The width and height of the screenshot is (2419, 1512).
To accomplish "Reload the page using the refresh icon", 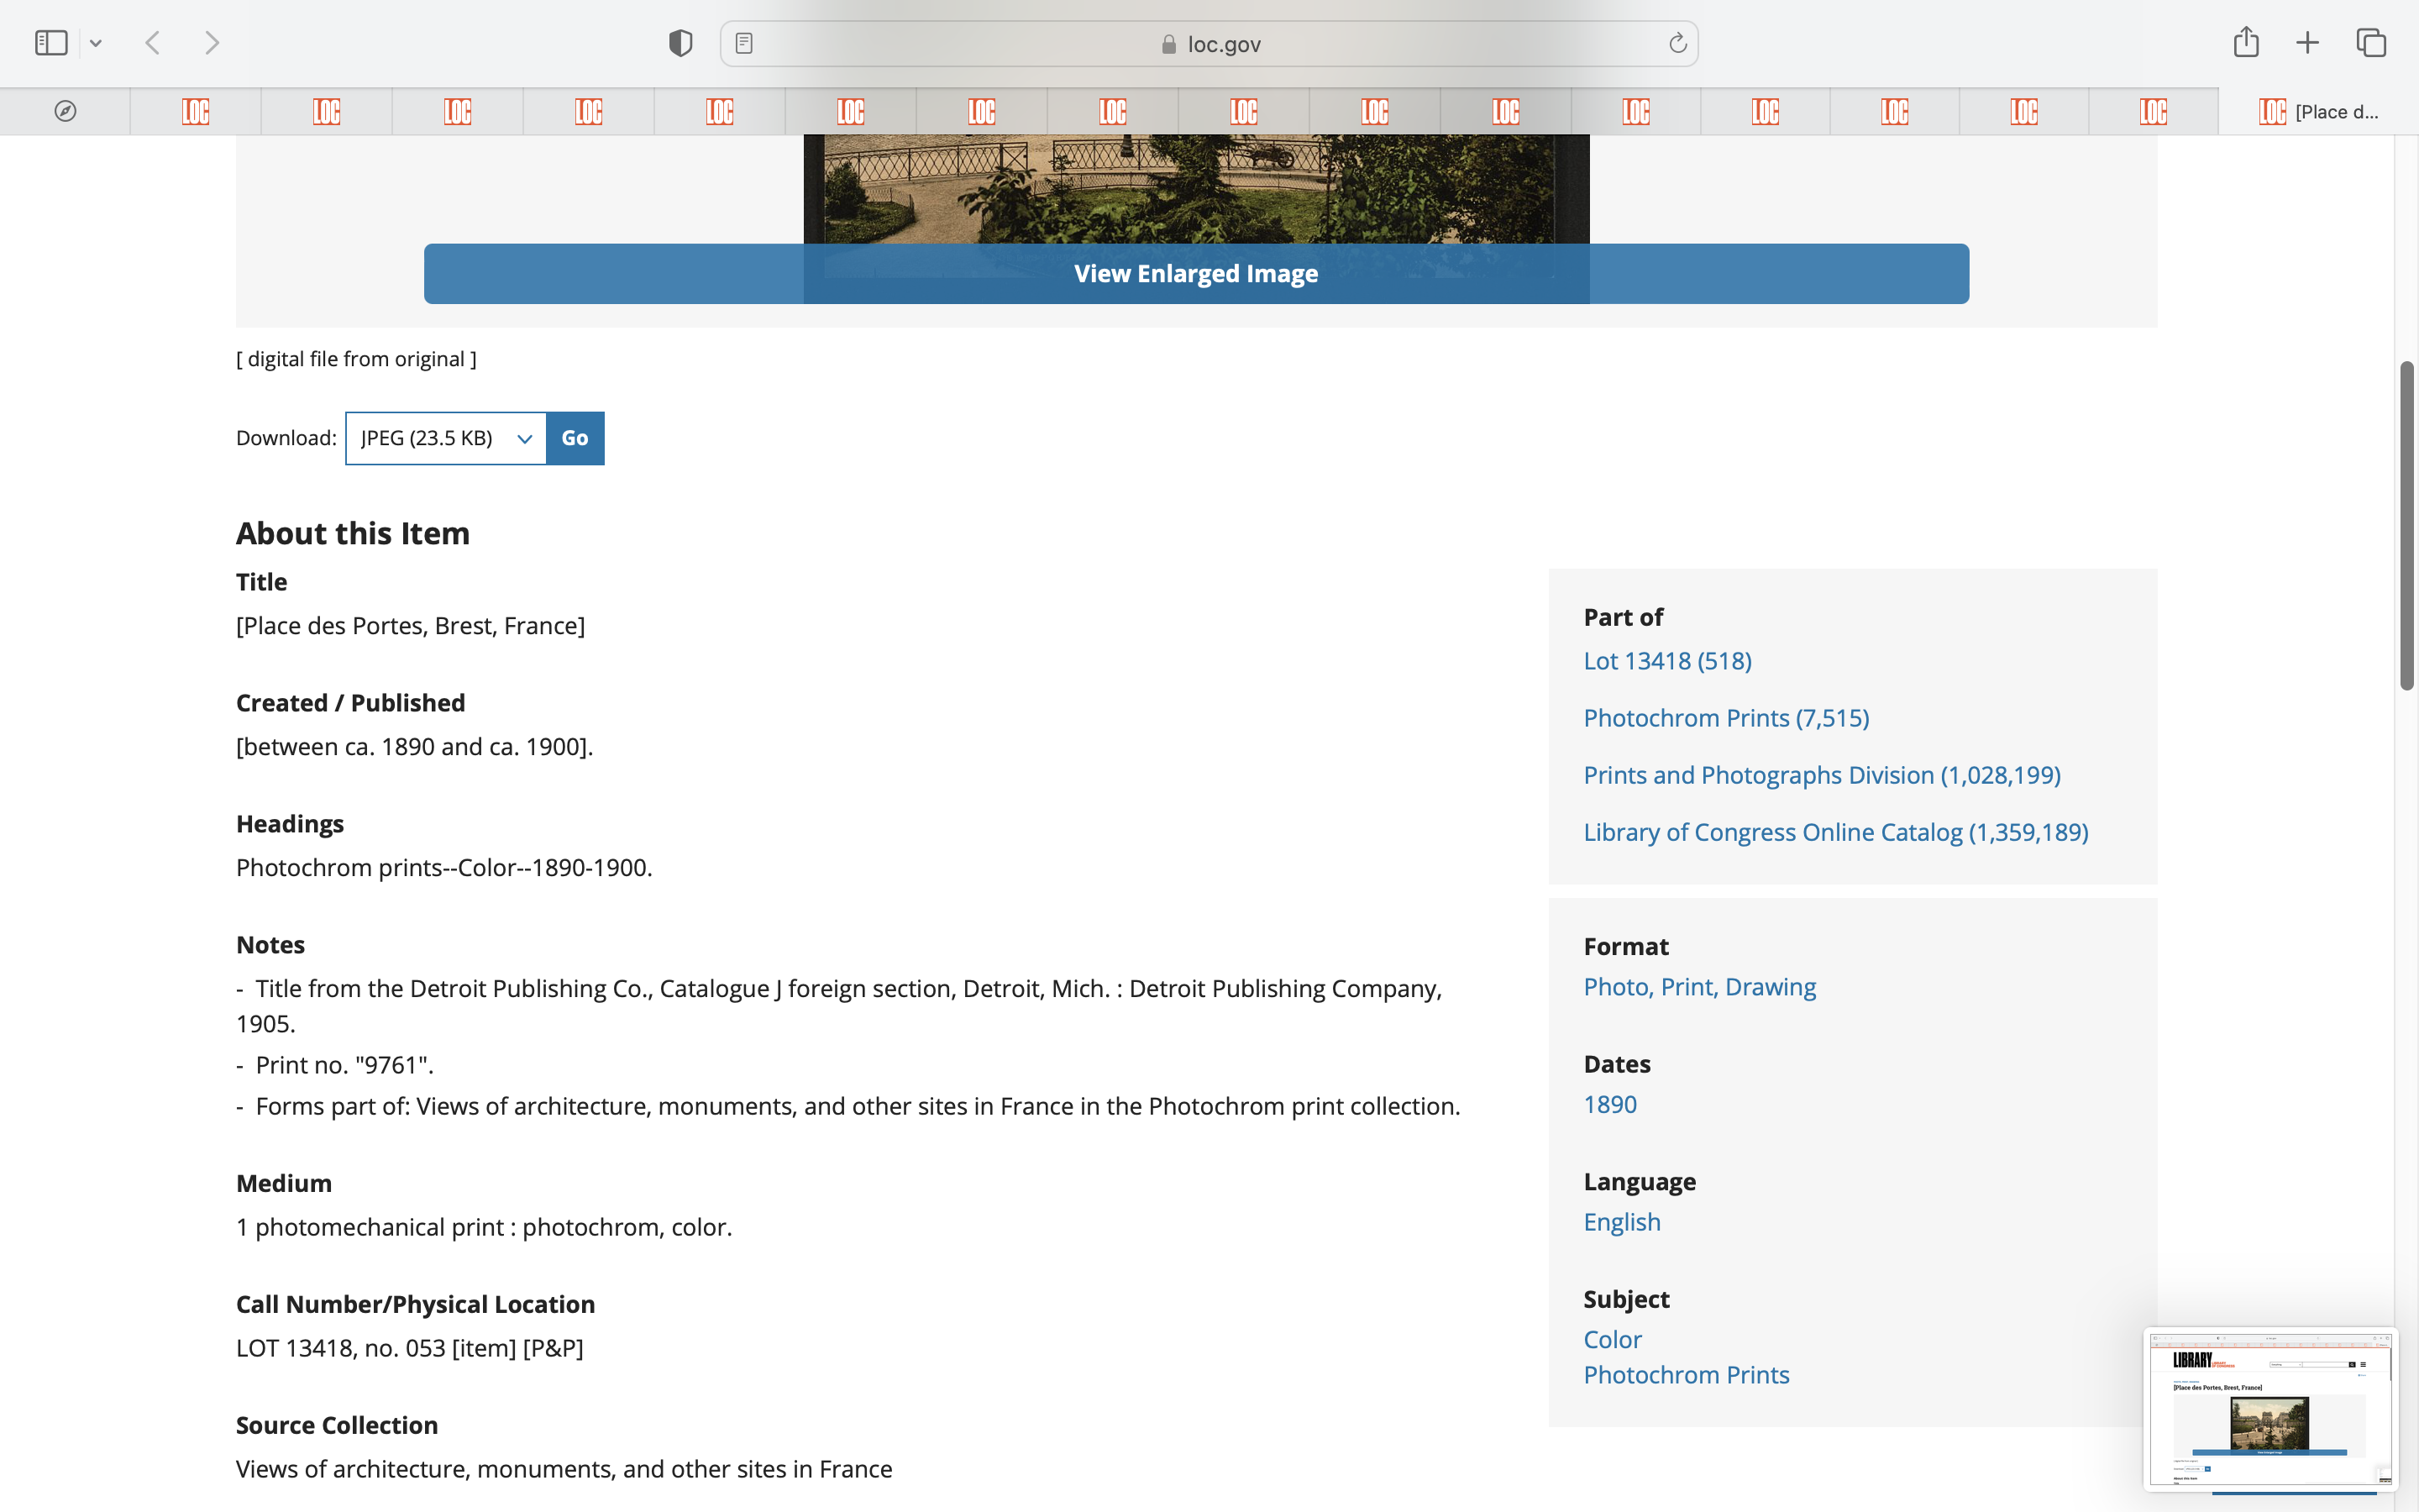I will (1677, 43).
